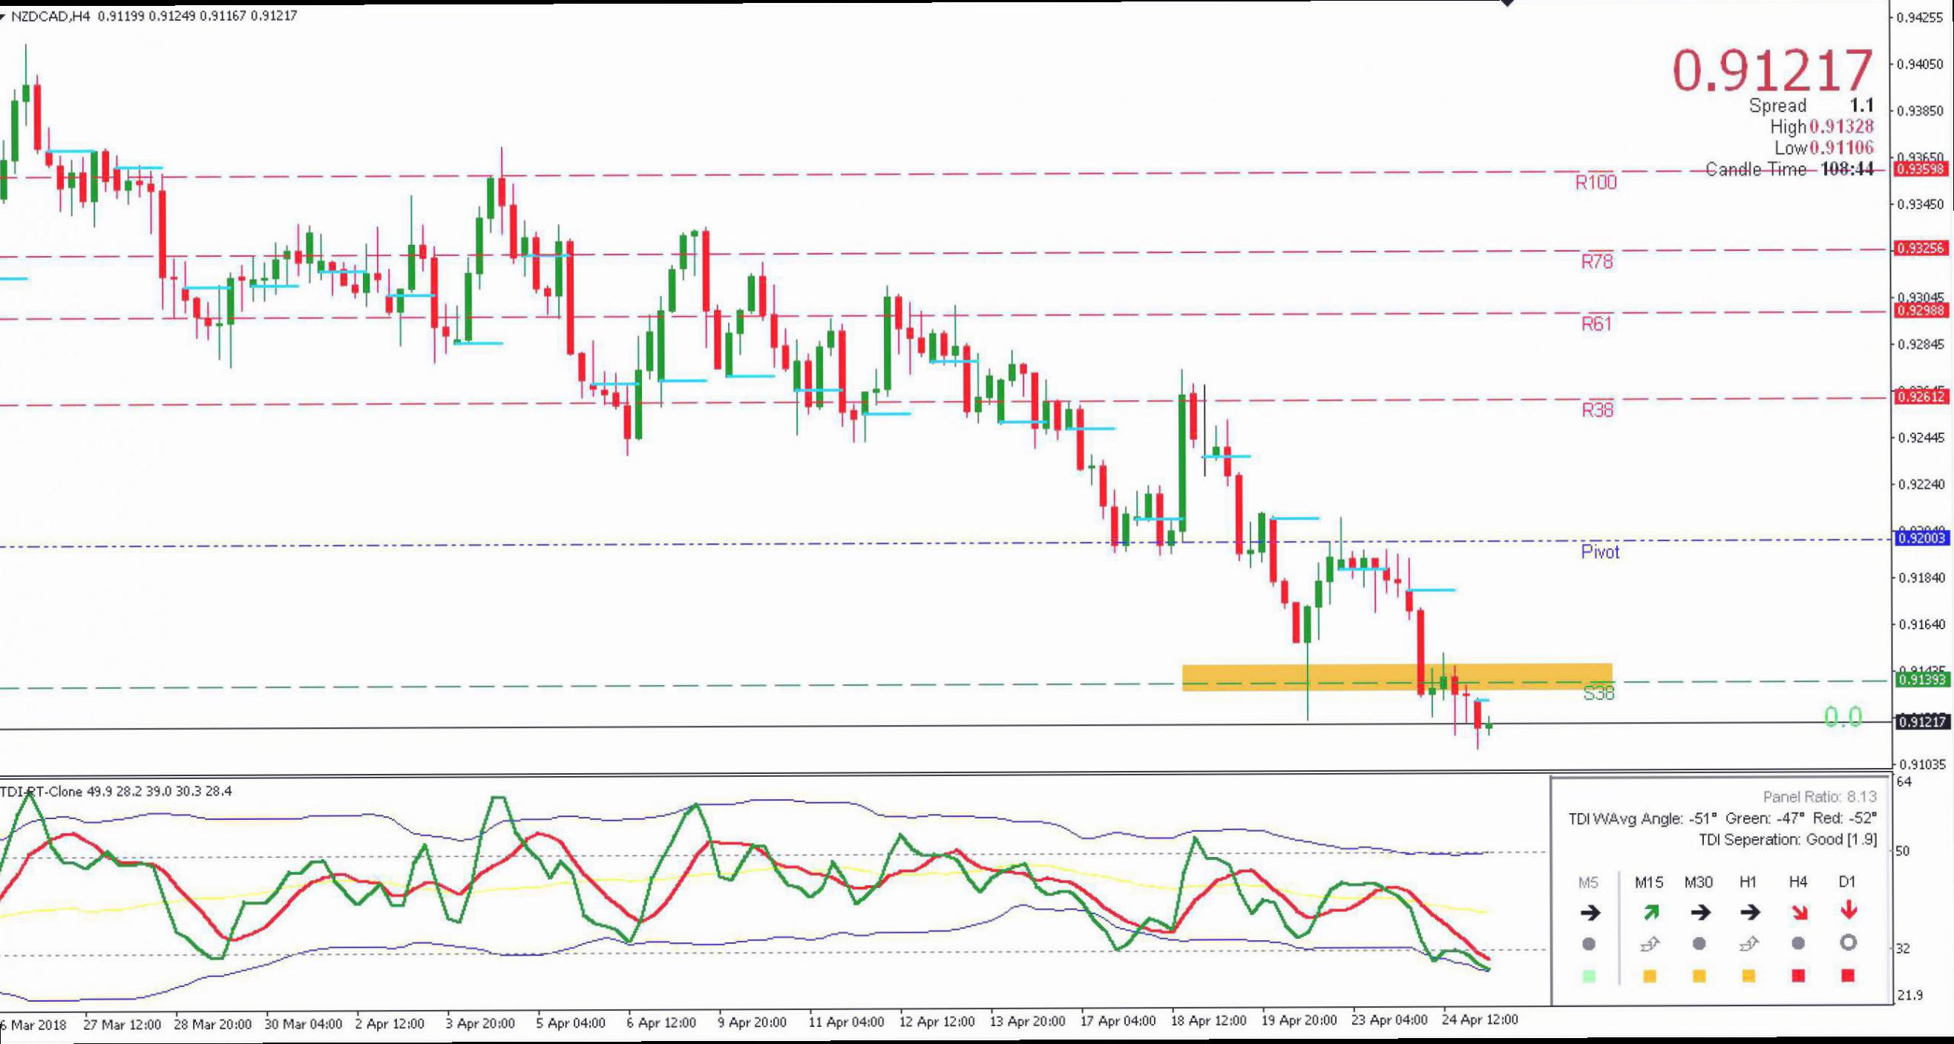
Task: Click the gray dot under the M5 arrow
Action: [x=1589, y=944]
